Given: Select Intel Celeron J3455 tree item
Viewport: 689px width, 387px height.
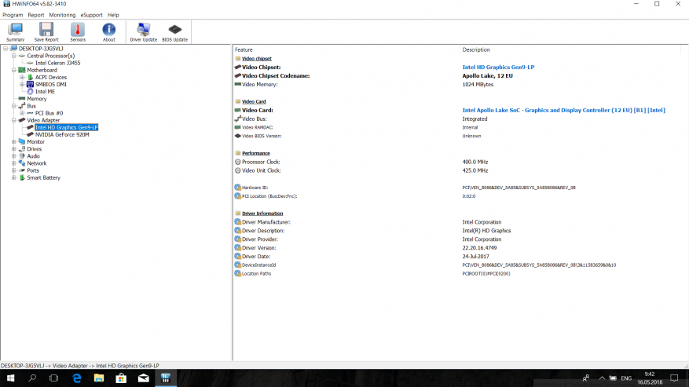Looking at the screenshot, I should click(57, 63).
